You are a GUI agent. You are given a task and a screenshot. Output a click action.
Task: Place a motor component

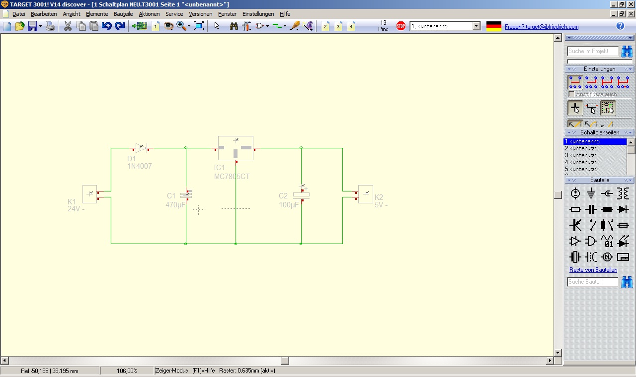point(607,257)
